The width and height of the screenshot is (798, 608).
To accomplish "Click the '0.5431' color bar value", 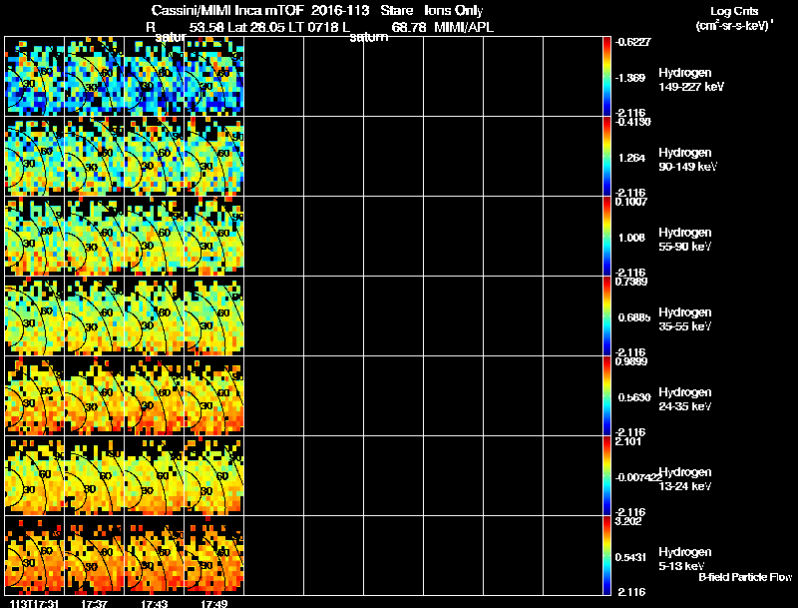I will tap(631, 558).
